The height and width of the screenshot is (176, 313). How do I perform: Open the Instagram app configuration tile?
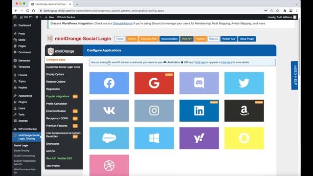(154, 110)
